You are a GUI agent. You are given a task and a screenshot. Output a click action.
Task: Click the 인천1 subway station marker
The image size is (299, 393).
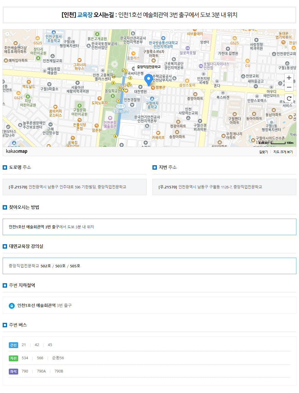coord(120,106)
